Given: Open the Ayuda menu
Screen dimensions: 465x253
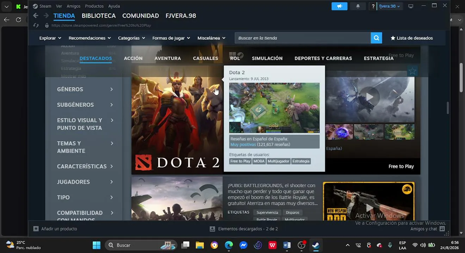Looking at the screenshot, I should click(x=114, y=6).
